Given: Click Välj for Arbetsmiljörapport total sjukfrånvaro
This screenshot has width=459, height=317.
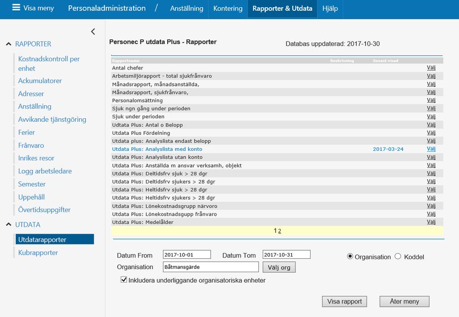Looking at the screenshot, I should pyautogui.click(x=431, y=76).
